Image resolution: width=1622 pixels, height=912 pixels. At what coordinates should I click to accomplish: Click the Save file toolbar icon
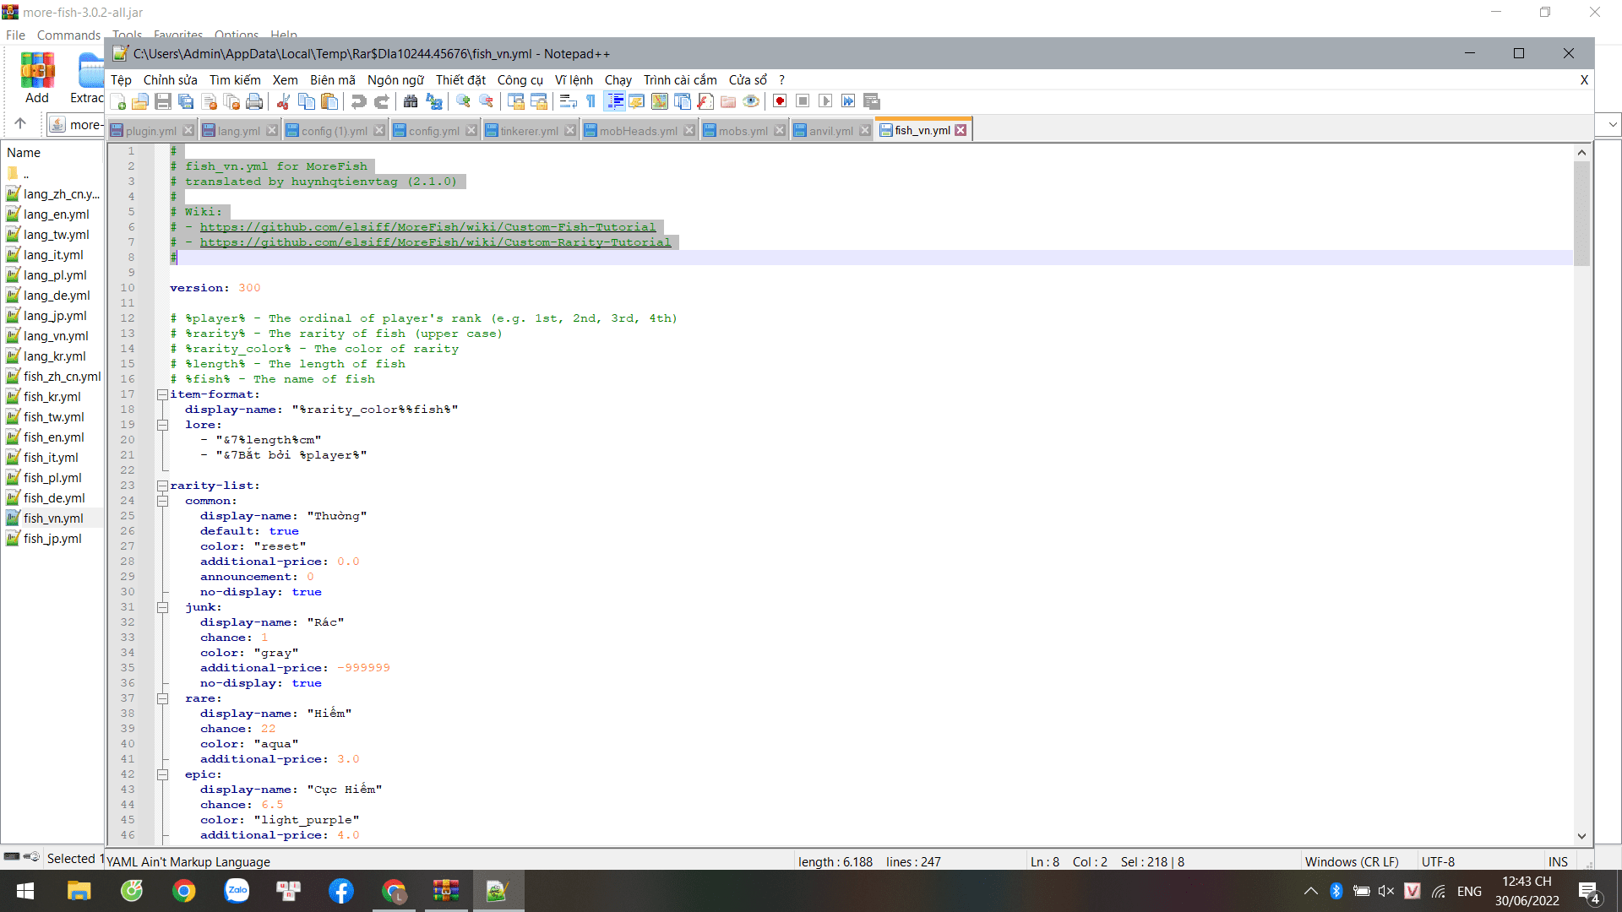click(163, 101)
